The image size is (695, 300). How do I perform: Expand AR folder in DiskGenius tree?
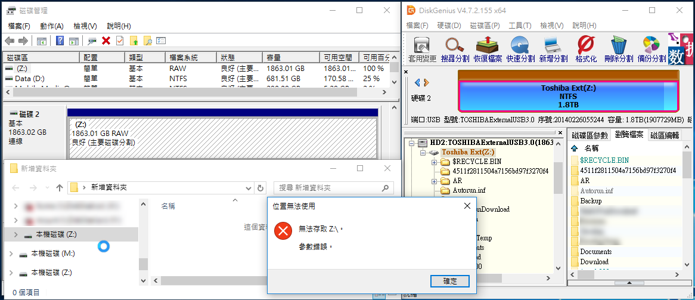(x=434, y=181)
